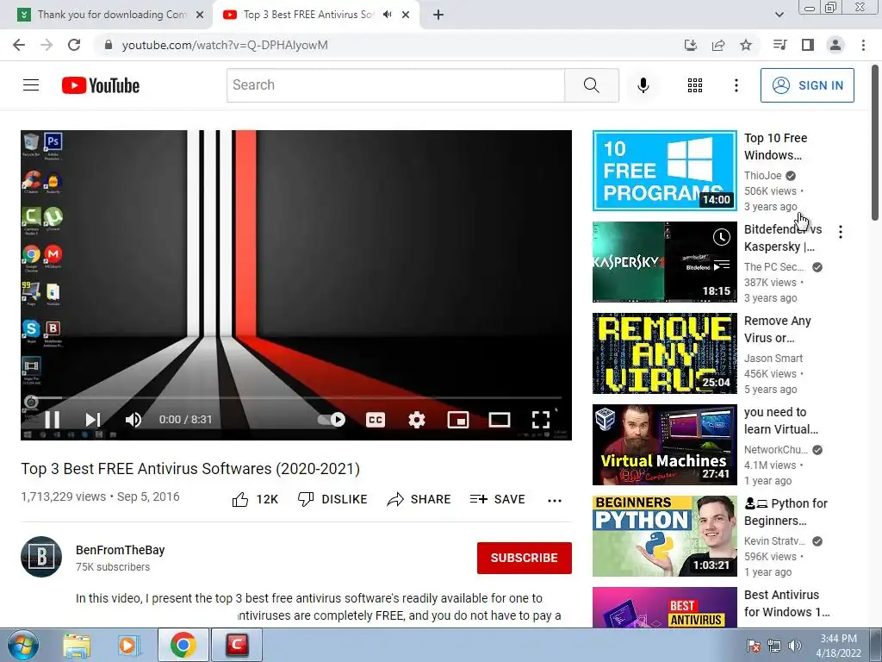Mute site via tab audio icon

[387, 15]
